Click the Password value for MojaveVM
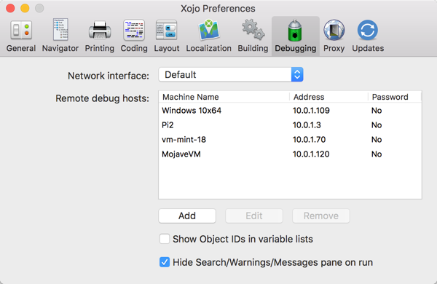 tap(377, 154)
